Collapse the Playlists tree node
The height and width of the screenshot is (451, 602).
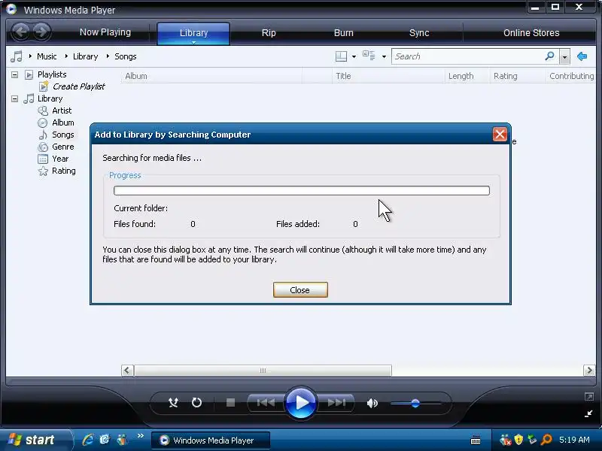(x=14, y=74)
